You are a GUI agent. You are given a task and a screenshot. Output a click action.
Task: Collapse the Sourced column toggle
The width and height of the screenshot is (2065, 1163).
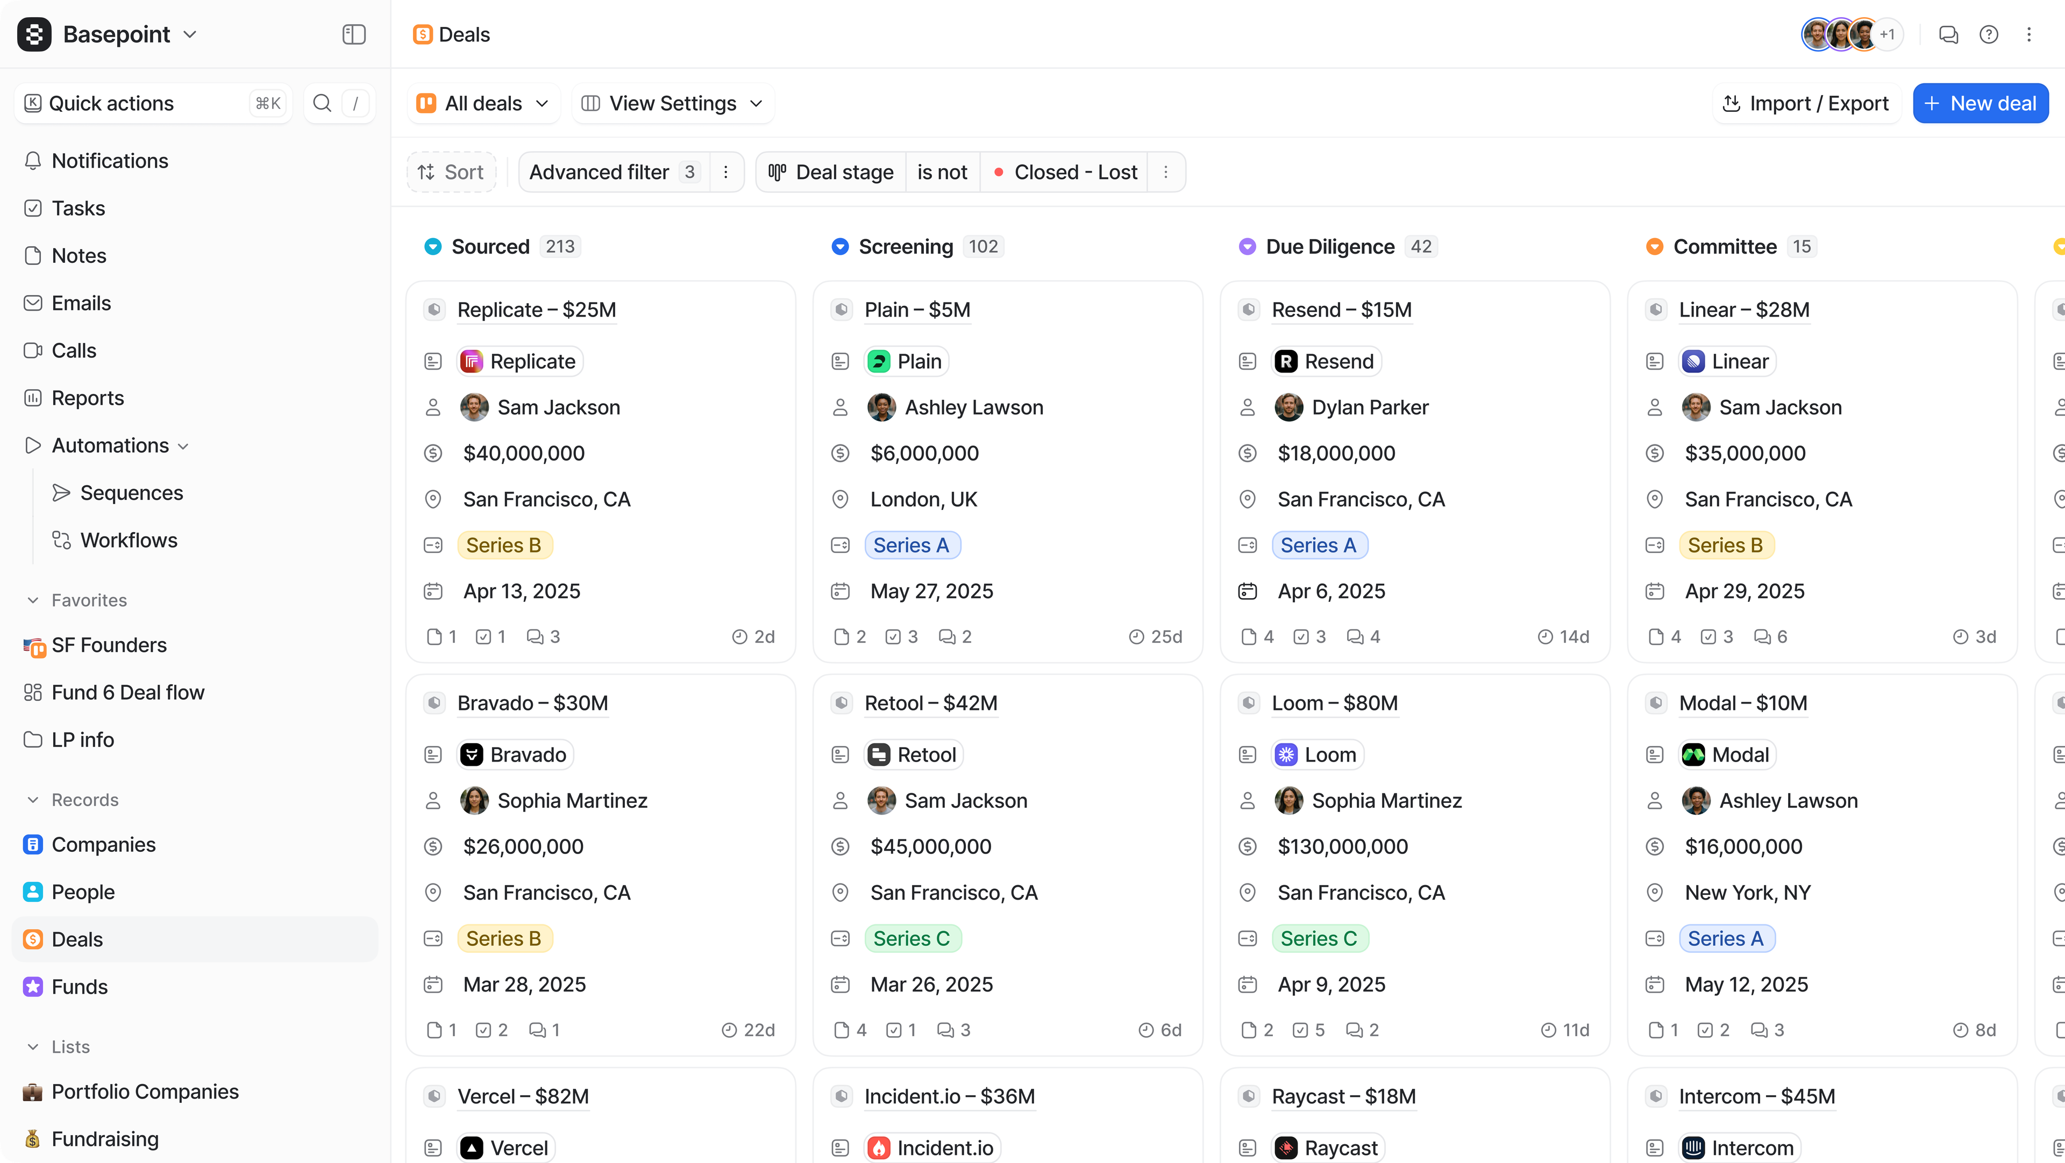pyautogui.click(x=433, y=247)
